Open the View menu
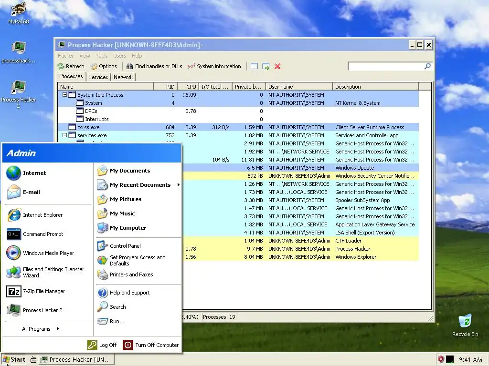Screen dimensions: 489x366 85,56
